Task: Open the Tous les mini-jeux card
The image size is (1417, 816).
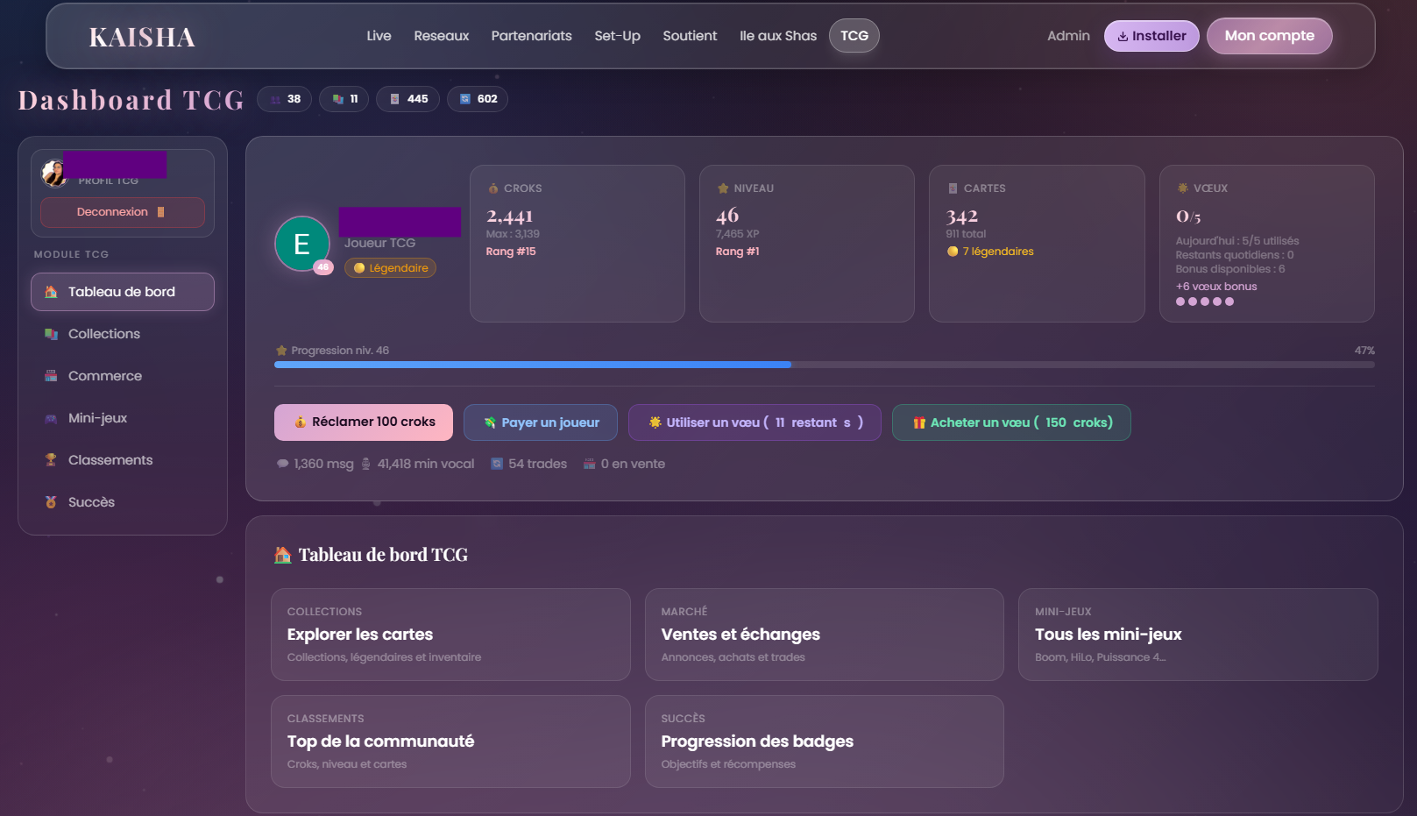Action: tap(1198, 635)
